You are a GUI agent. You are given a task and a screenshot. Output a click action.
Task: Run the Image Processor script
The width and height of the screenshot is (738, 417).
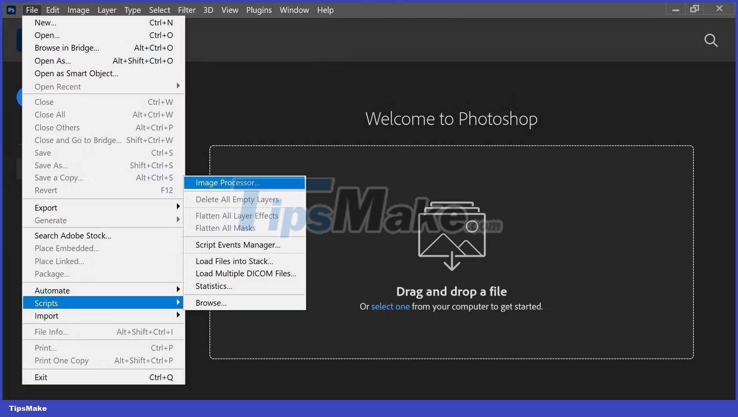coord(228,182)
